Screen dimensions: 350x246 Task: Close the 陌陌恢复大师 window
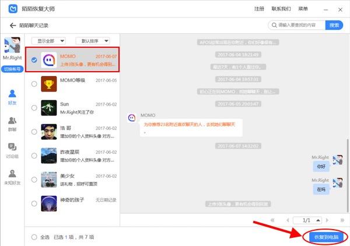pyautogui.click(x=340, y=10)
